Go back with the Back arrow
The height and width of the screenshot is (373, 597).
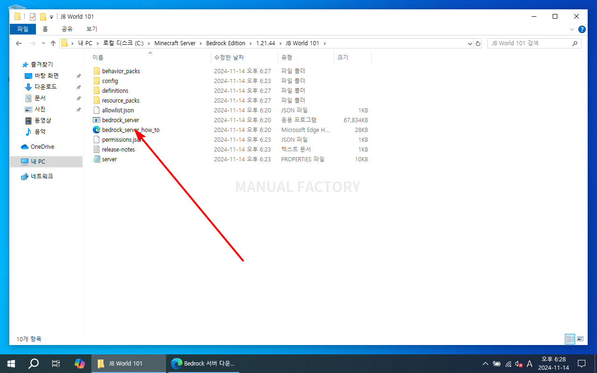(19, 43)
